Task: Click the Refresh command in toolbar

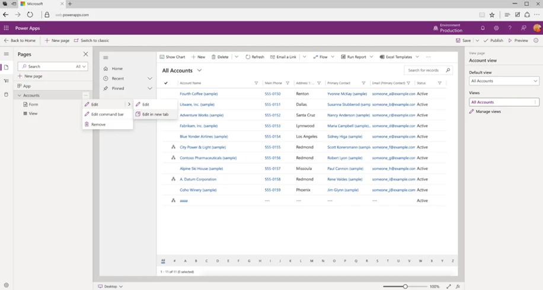Action: point(255,57)
